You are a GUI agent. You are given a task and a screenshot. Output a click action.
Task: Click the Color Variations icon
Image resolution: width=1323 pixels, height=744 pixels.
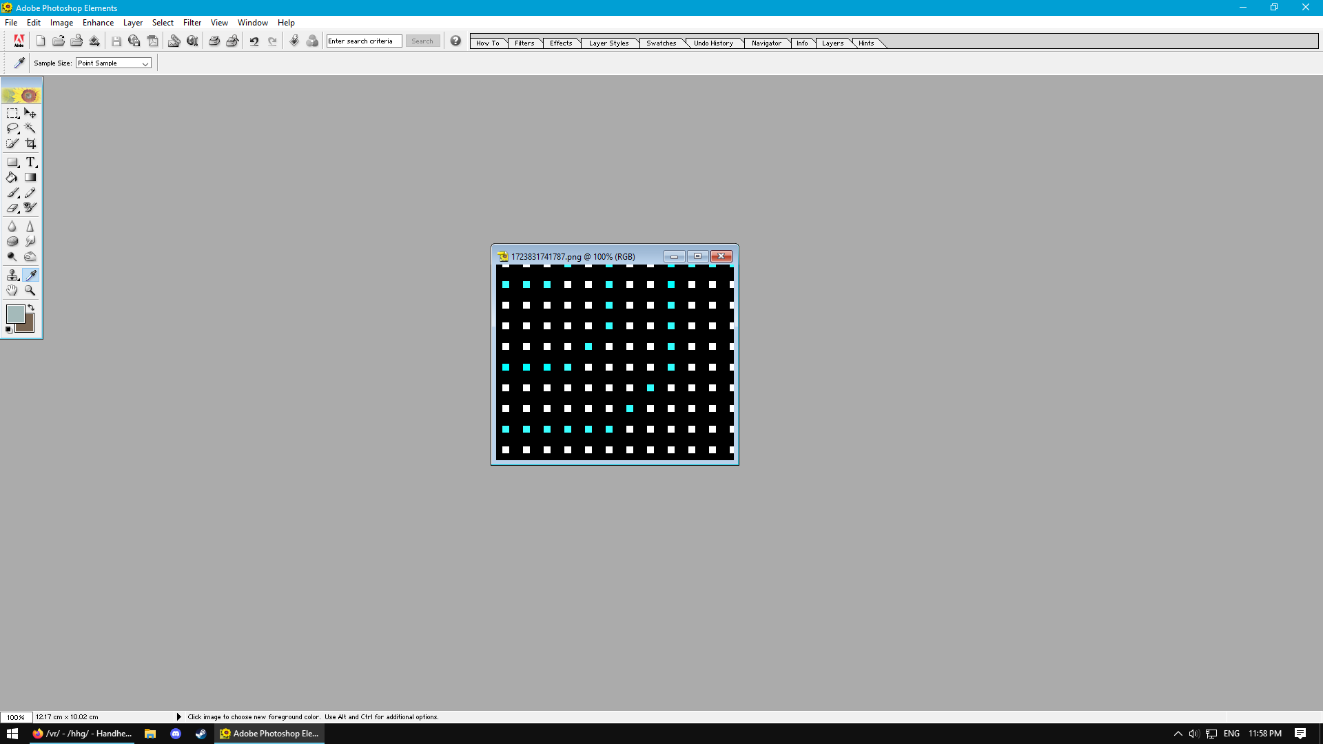pyautogui.click(x=312, y=41)
